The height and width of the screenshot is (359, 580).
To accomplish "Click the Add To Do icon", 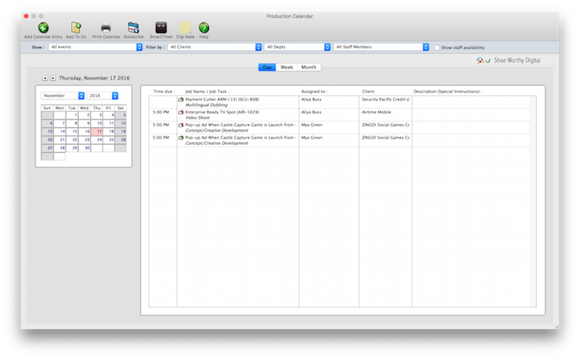I will point(76,28).
